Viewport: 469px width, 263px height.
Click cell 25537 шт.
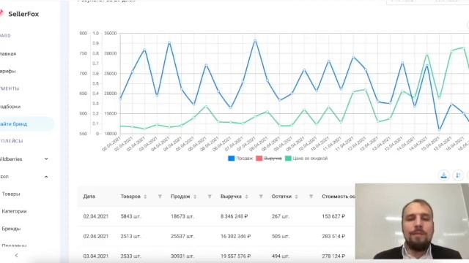click(x=182, y=236)
